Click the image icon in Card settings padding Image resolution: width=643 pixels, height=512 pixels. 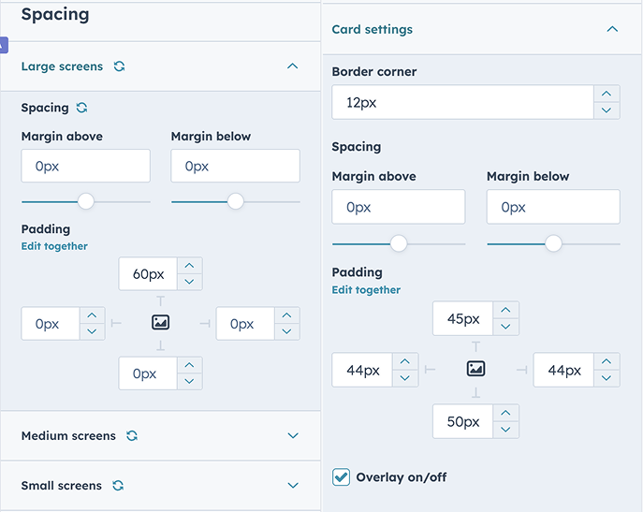coord(475,369)
